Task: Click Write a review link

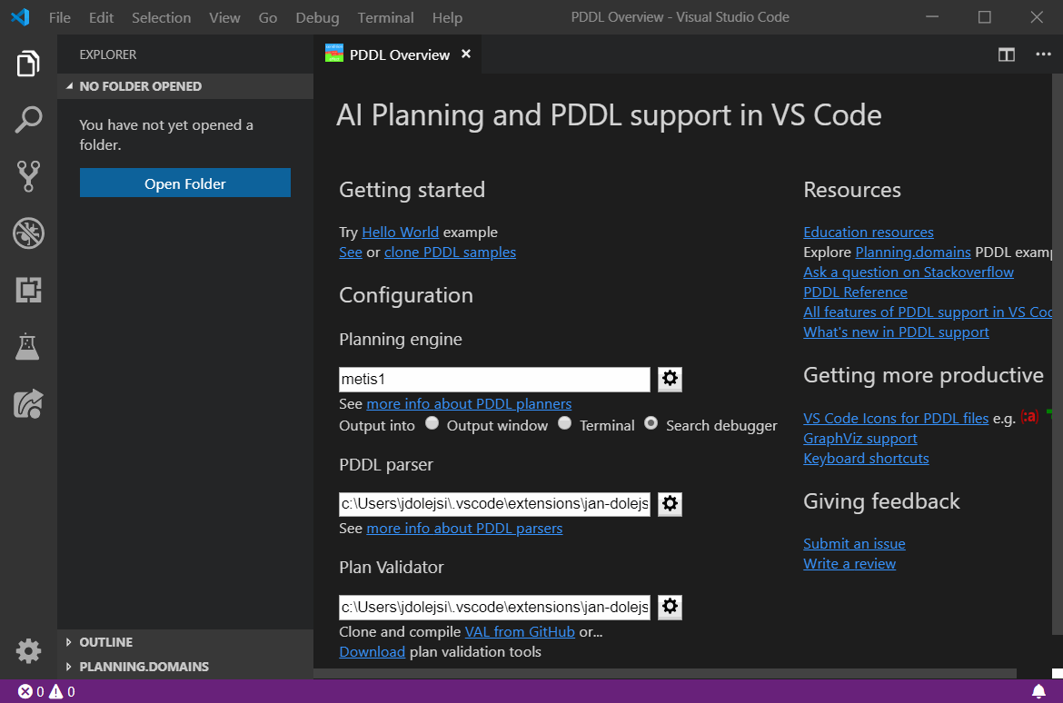Action: pyautogui.click(x=849, y=564)
